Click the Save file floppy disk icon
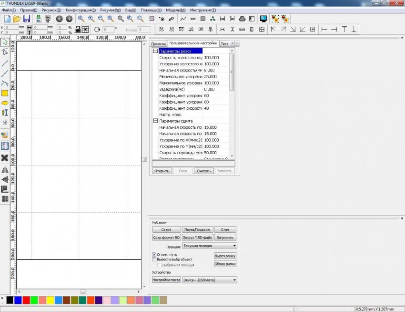405x312 pixels. tap(27, 19)
